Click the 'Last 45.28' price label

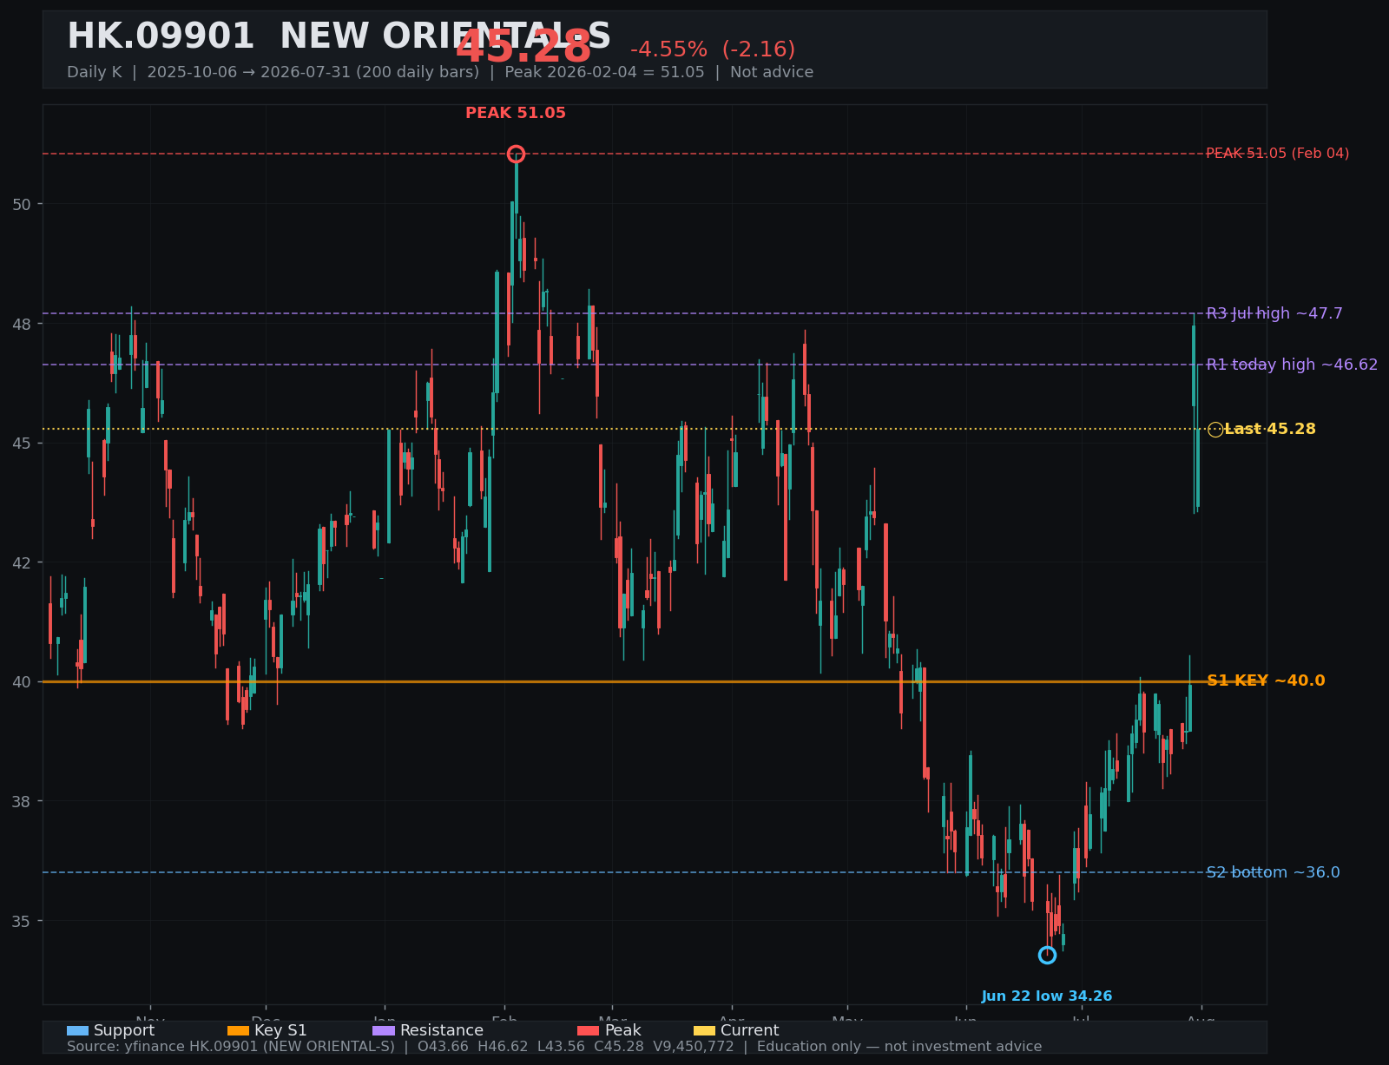point(1270,430)
